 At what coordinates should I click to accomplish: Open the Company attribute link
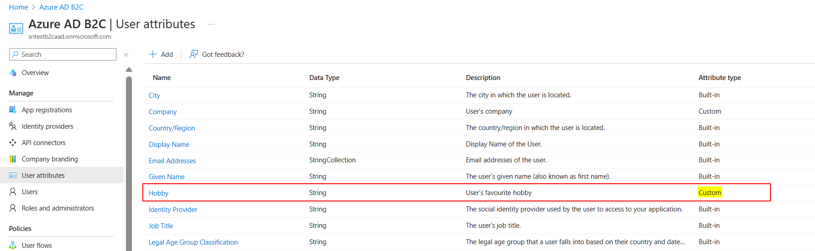tap(162, 112)
